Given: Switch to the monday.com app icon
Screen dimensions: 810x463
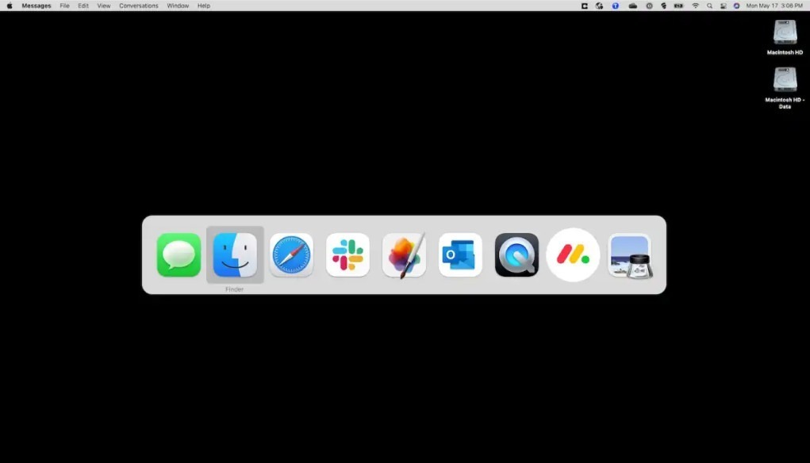Looking at the screenshot, I should click(573, 255).
